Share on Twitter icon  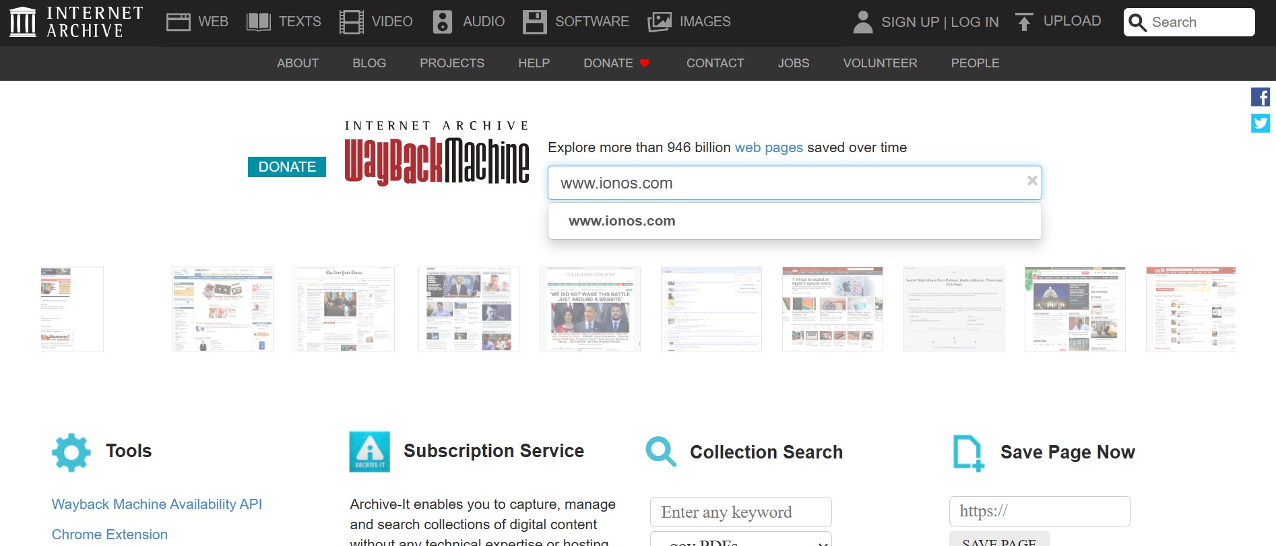[1260, 123]
